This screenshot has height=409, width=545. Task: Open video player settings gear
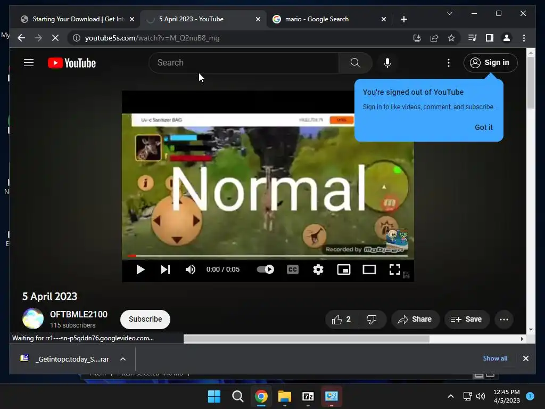click(318, 269)
